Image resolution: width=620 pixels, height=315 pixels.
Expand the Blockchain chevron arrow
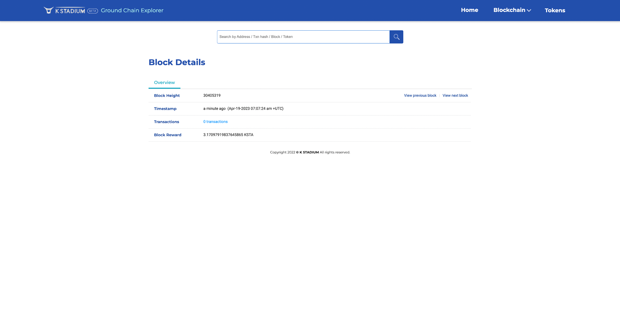(x=529, y=10)
